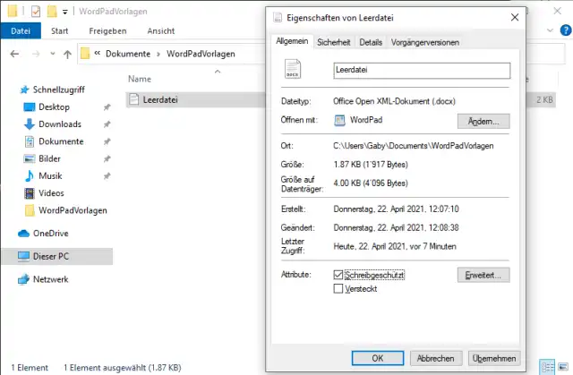The width and height of the screenshot is (573, 375).
Task: Switch to large icons view in status bar
Action: coord(563,367)
